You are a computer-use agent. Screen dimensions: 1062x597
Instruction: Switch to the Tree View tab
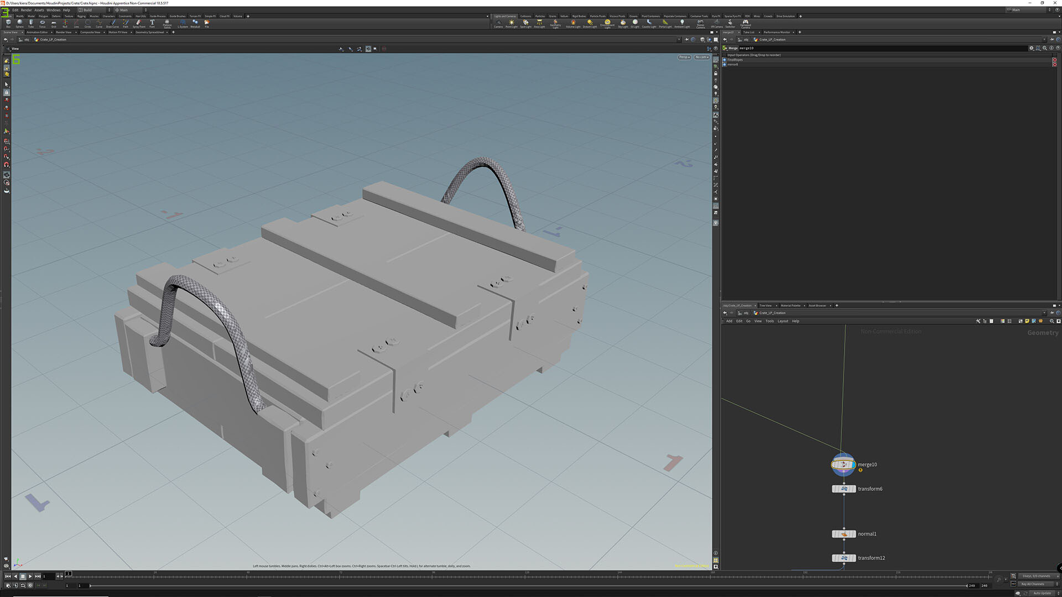(766, 305)
